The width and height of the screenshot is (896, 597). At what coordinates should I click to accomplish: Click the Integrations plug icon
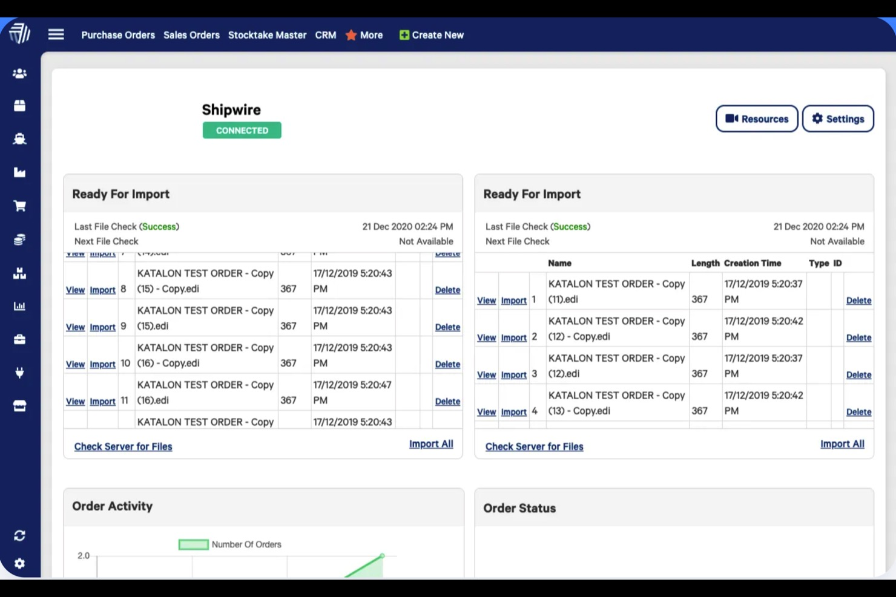click(19, 373)
